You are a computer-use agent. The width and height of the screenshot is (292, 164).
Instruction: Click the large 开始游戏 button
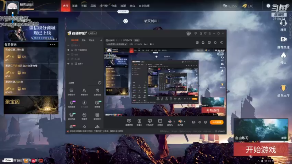pyautogui.click(x=261, y=149)
